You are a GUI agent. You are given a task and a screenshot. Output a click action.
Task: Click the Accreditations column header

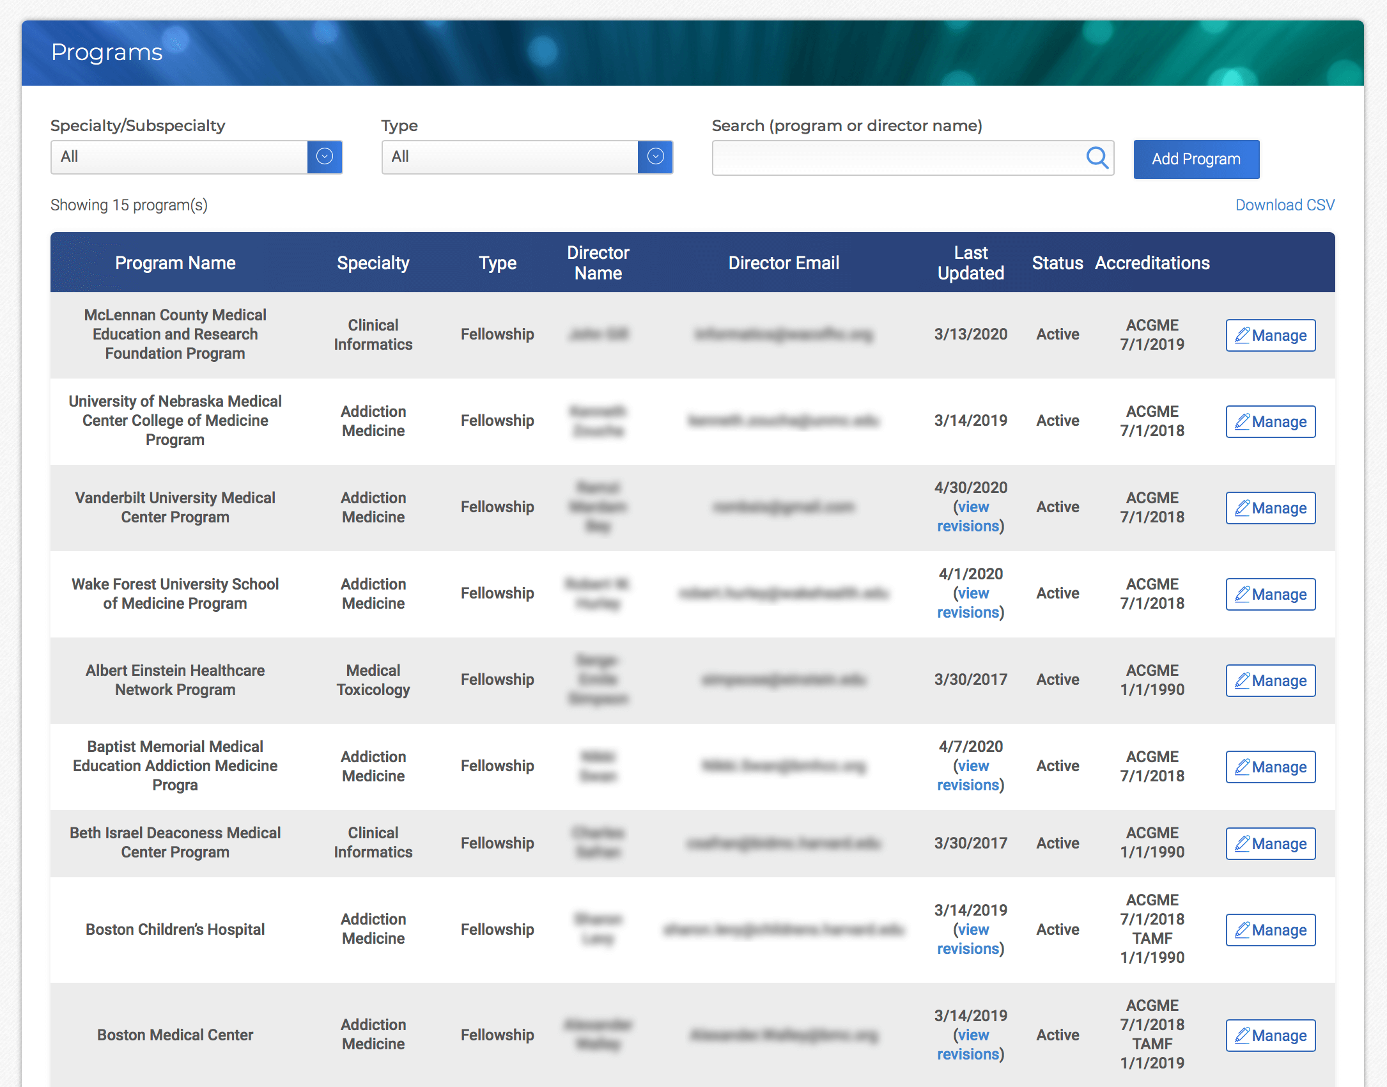click(1152, 263)
